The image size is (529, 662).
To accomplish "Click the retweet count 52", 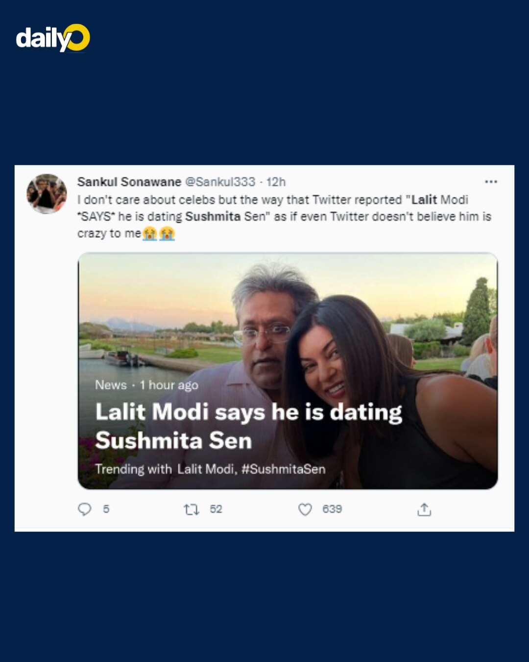I will pos(216,509).
